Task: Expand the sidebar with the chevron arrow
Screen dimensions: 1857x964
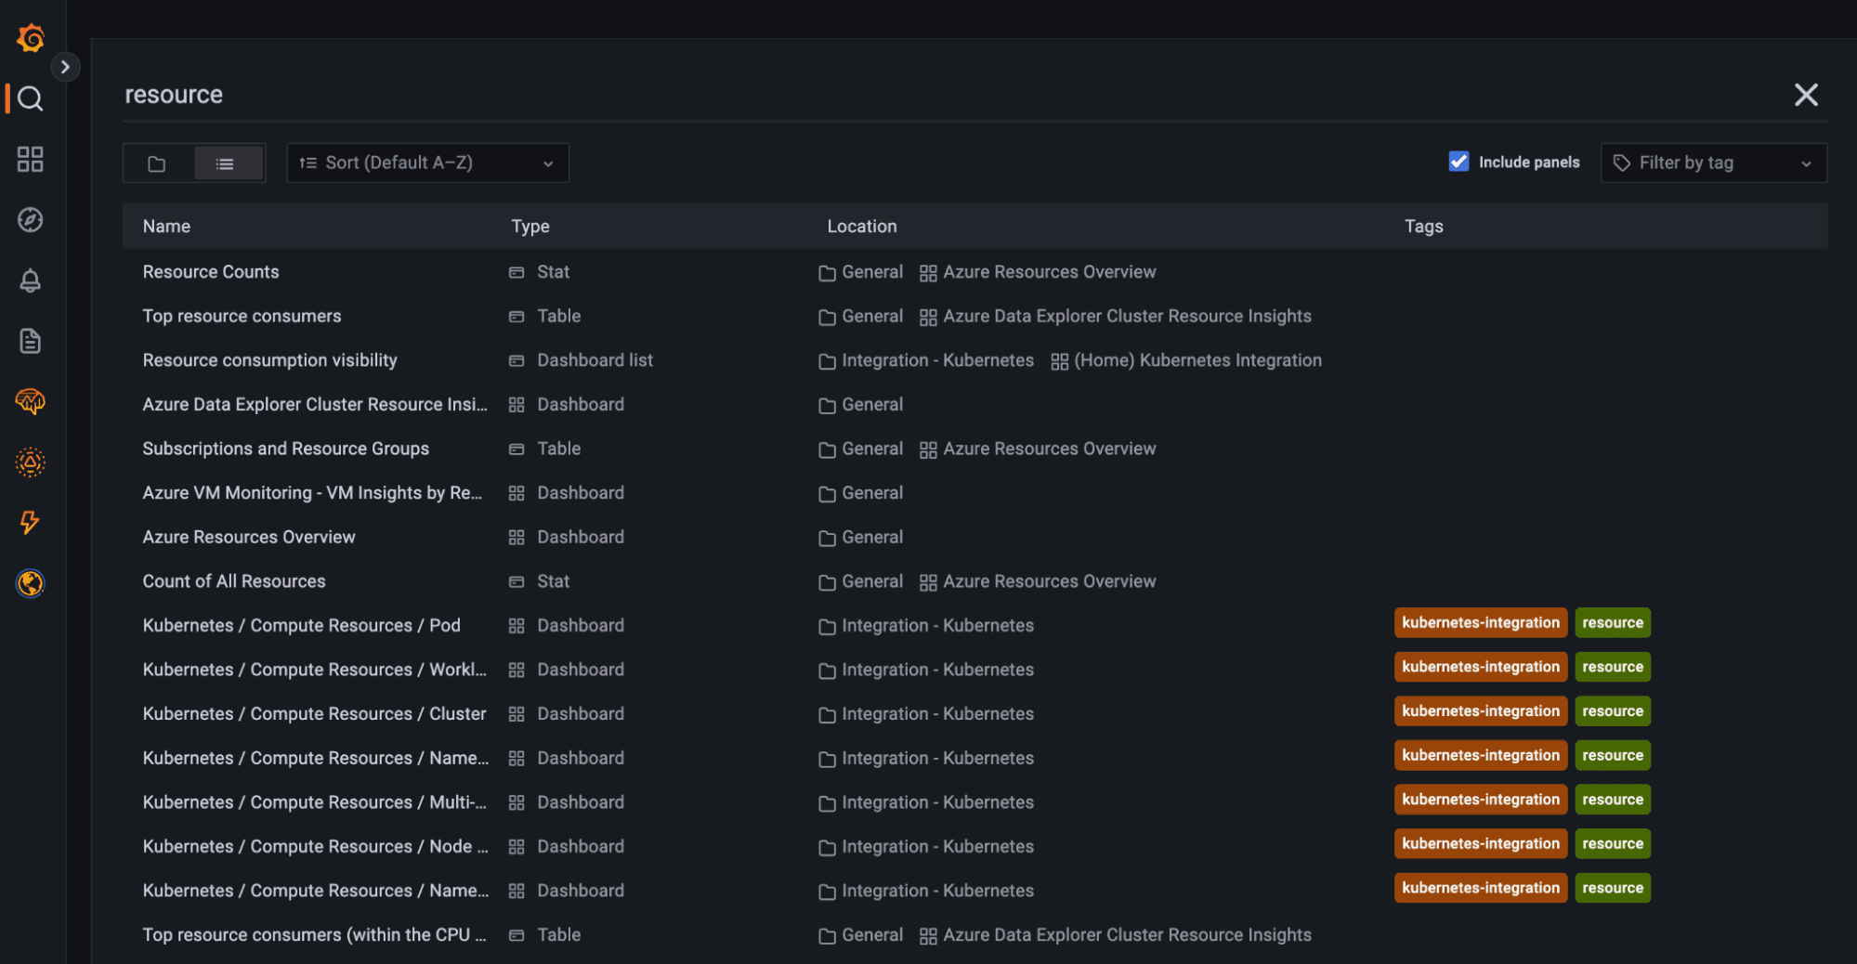Action: (x=65, y=67)
